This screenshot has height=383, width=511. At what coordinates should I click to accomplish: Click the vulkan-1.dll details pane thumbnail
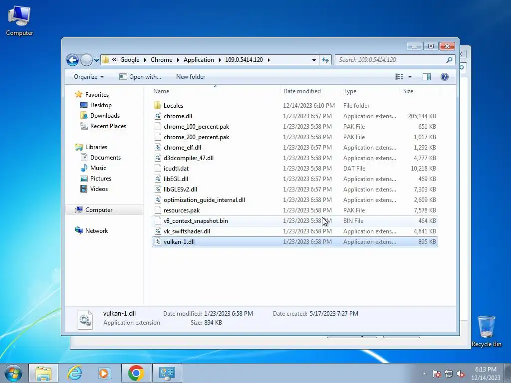(85, 320)
